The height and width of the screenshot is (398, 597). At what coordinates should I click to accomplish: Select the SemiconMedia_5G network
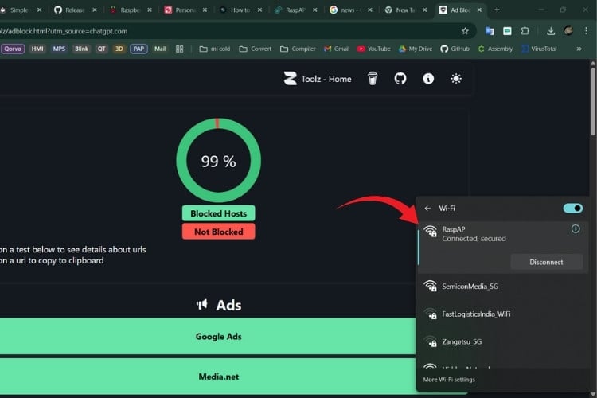[x=502, y=286]
